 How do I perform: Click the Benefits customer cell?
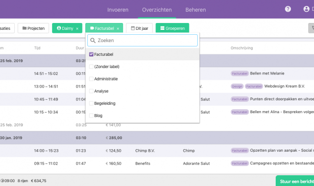point(143,163)
